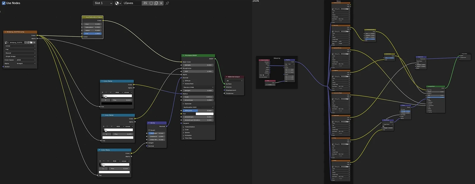The height and width of the screenshot is (184, 475).
Task: Expand the Thin Film section in Principled BSDF
Action: click(x=183, y=138)
